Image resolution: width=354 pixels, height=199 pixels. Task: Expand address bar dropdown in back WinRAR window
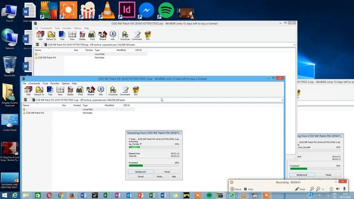(x=294, y=45)
